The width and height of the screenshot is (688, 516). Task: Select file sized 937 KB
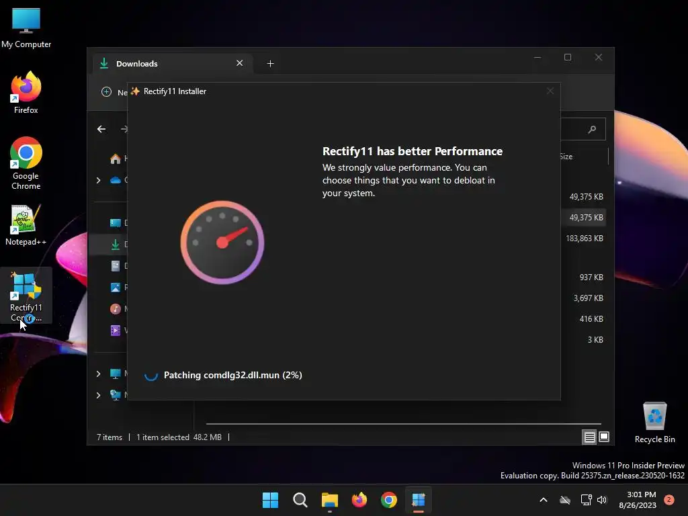pyautogui.click(x=591, y=277)
